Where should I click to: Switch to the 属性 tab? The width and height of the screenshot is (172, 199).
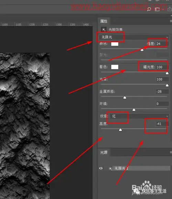(104, 21)
